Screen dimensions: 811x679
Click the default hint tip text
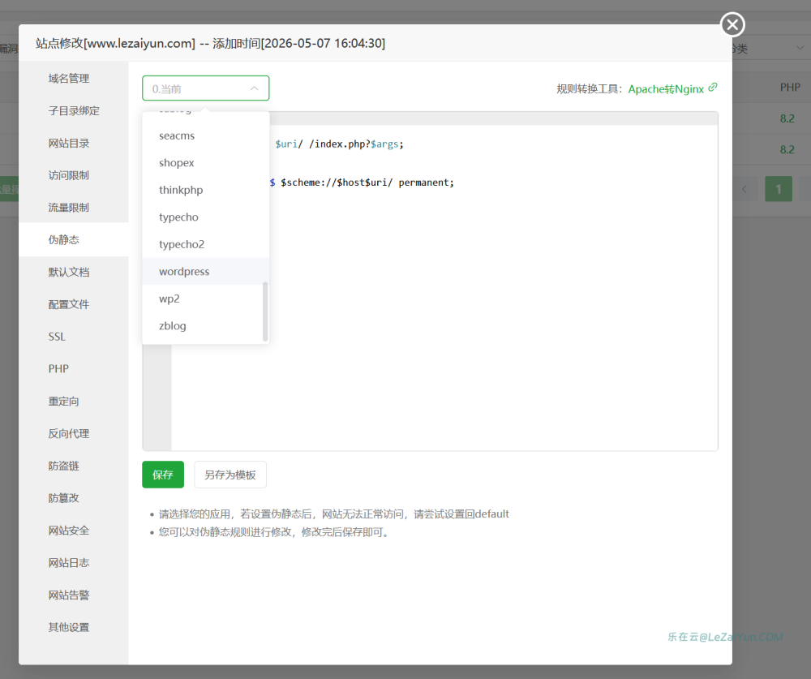(333, 514)
